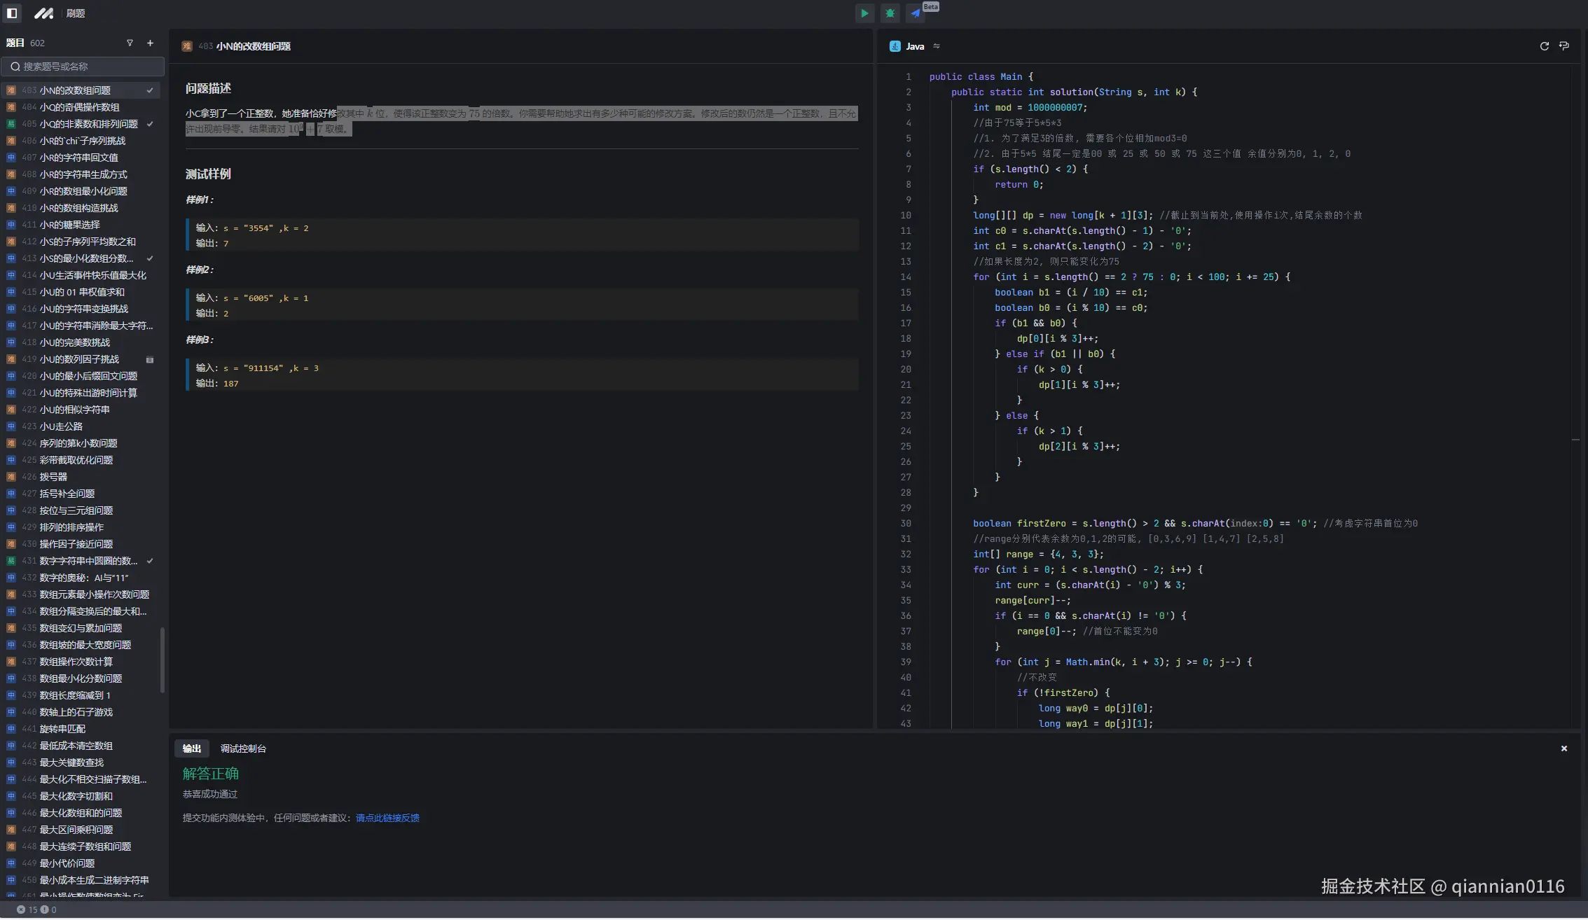Select the 输出 tab
The height and width of the screenshot is (920, 1588).
191,748
